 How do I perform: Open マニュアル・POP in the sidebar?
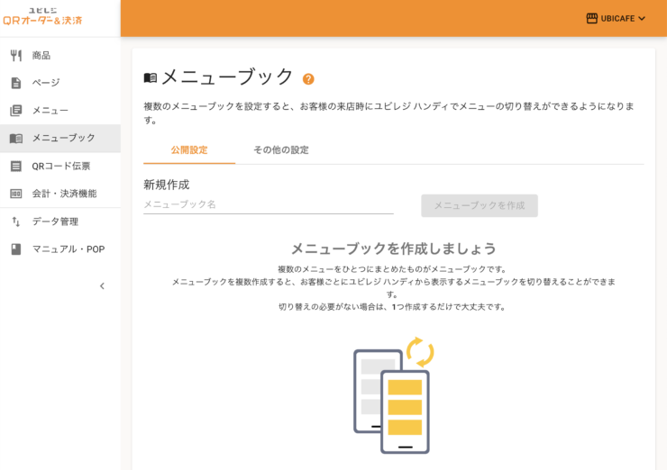[x=60, y=249]
